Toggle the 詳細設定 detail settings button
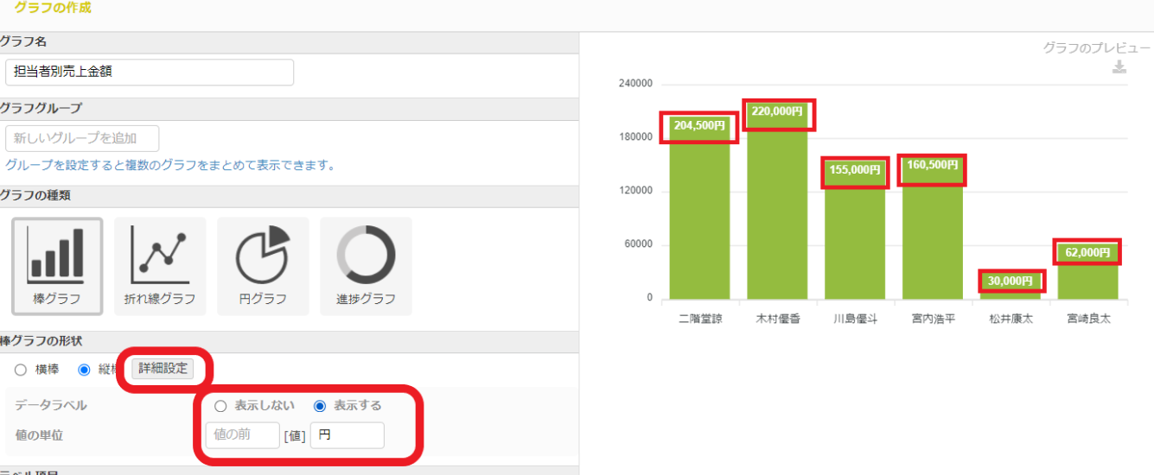 click(x=163, y=369)
